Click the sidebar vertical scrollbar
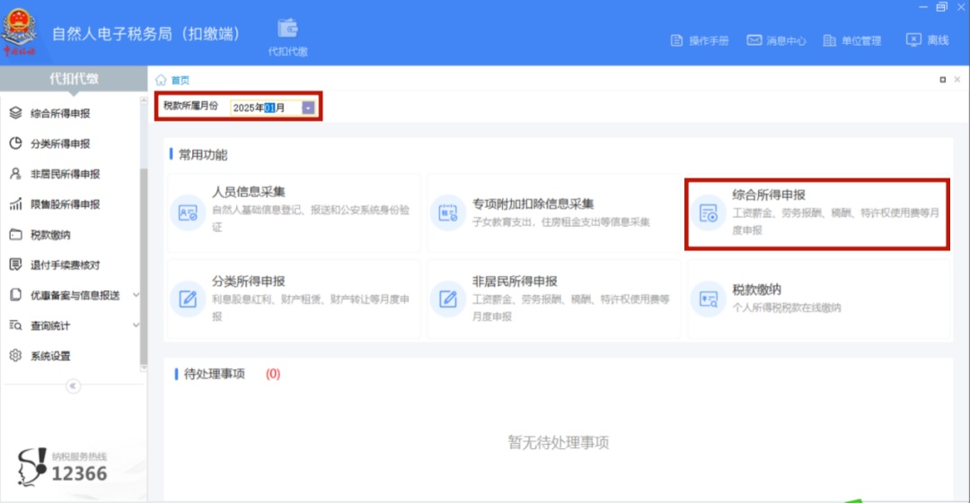 coord(144,265)
